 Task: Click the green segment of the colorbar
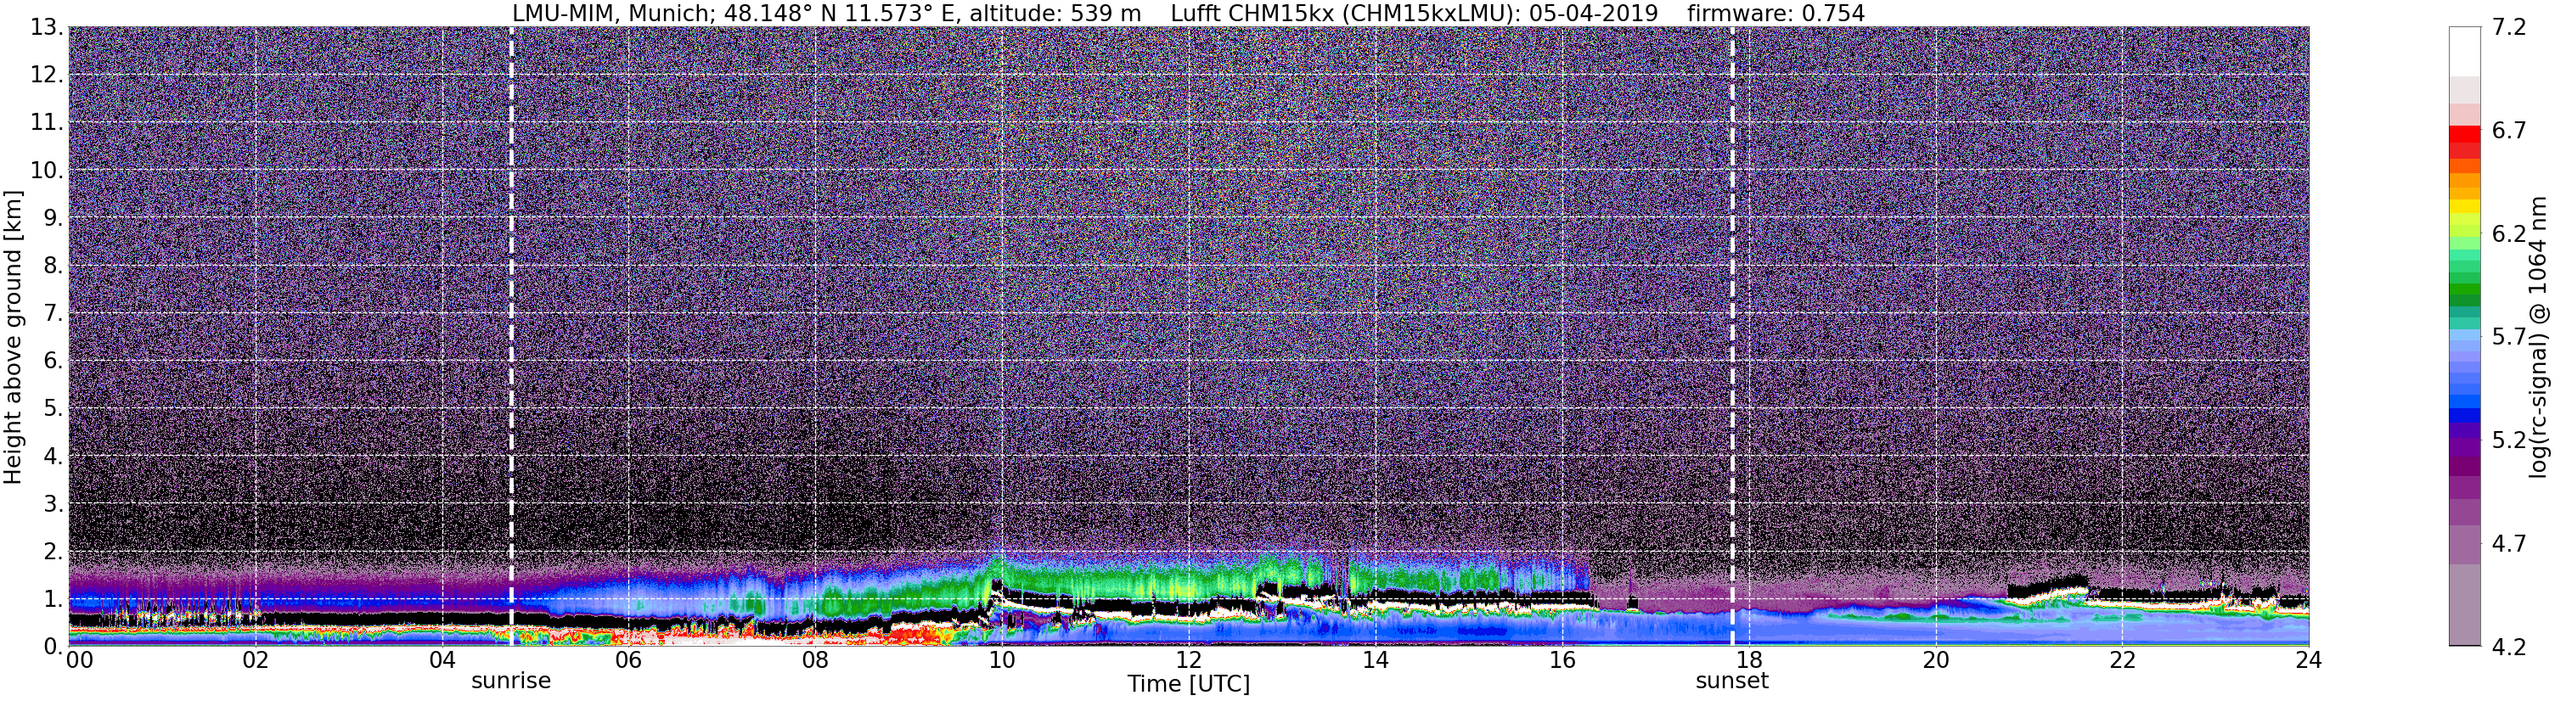[x=2465, y=288]
